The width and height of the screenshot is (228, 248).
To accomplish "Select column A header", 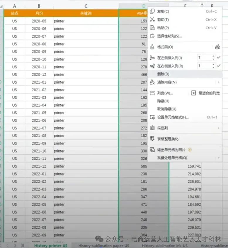I will click(x=15, y=6).
